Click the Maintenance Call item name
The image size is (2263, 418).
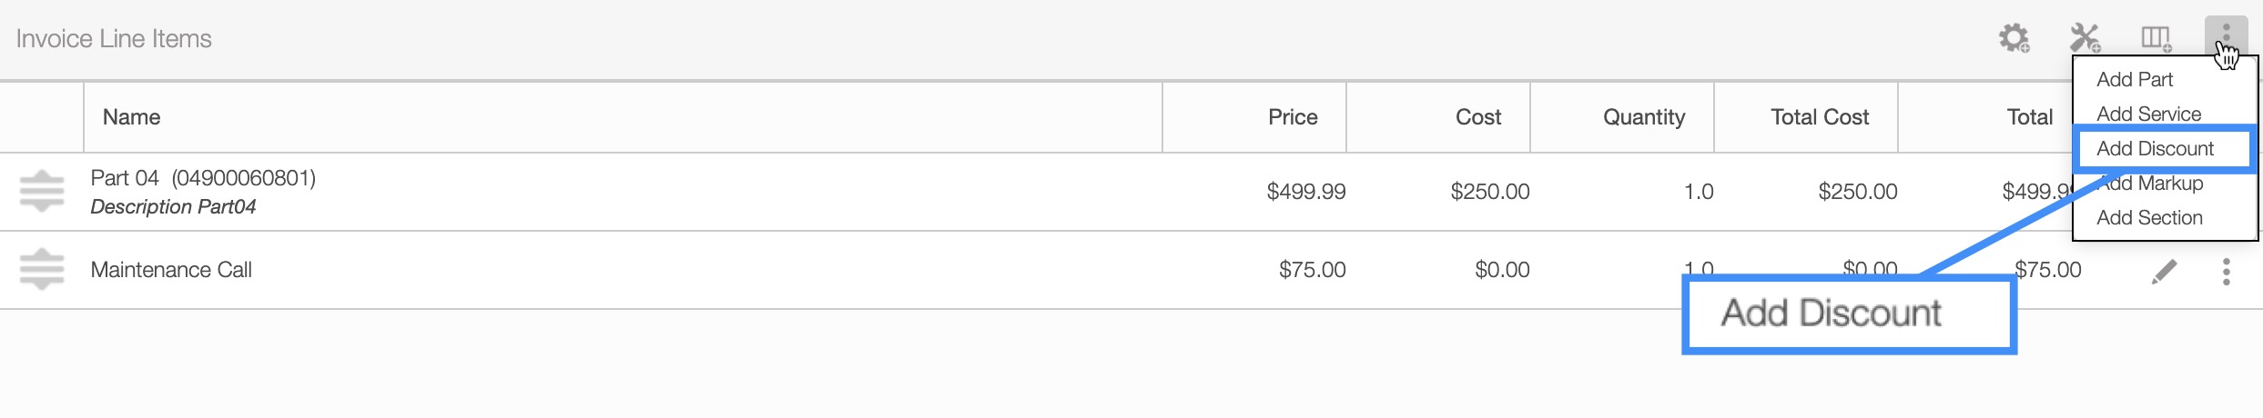pyautogui.click(x=171, y=270)
